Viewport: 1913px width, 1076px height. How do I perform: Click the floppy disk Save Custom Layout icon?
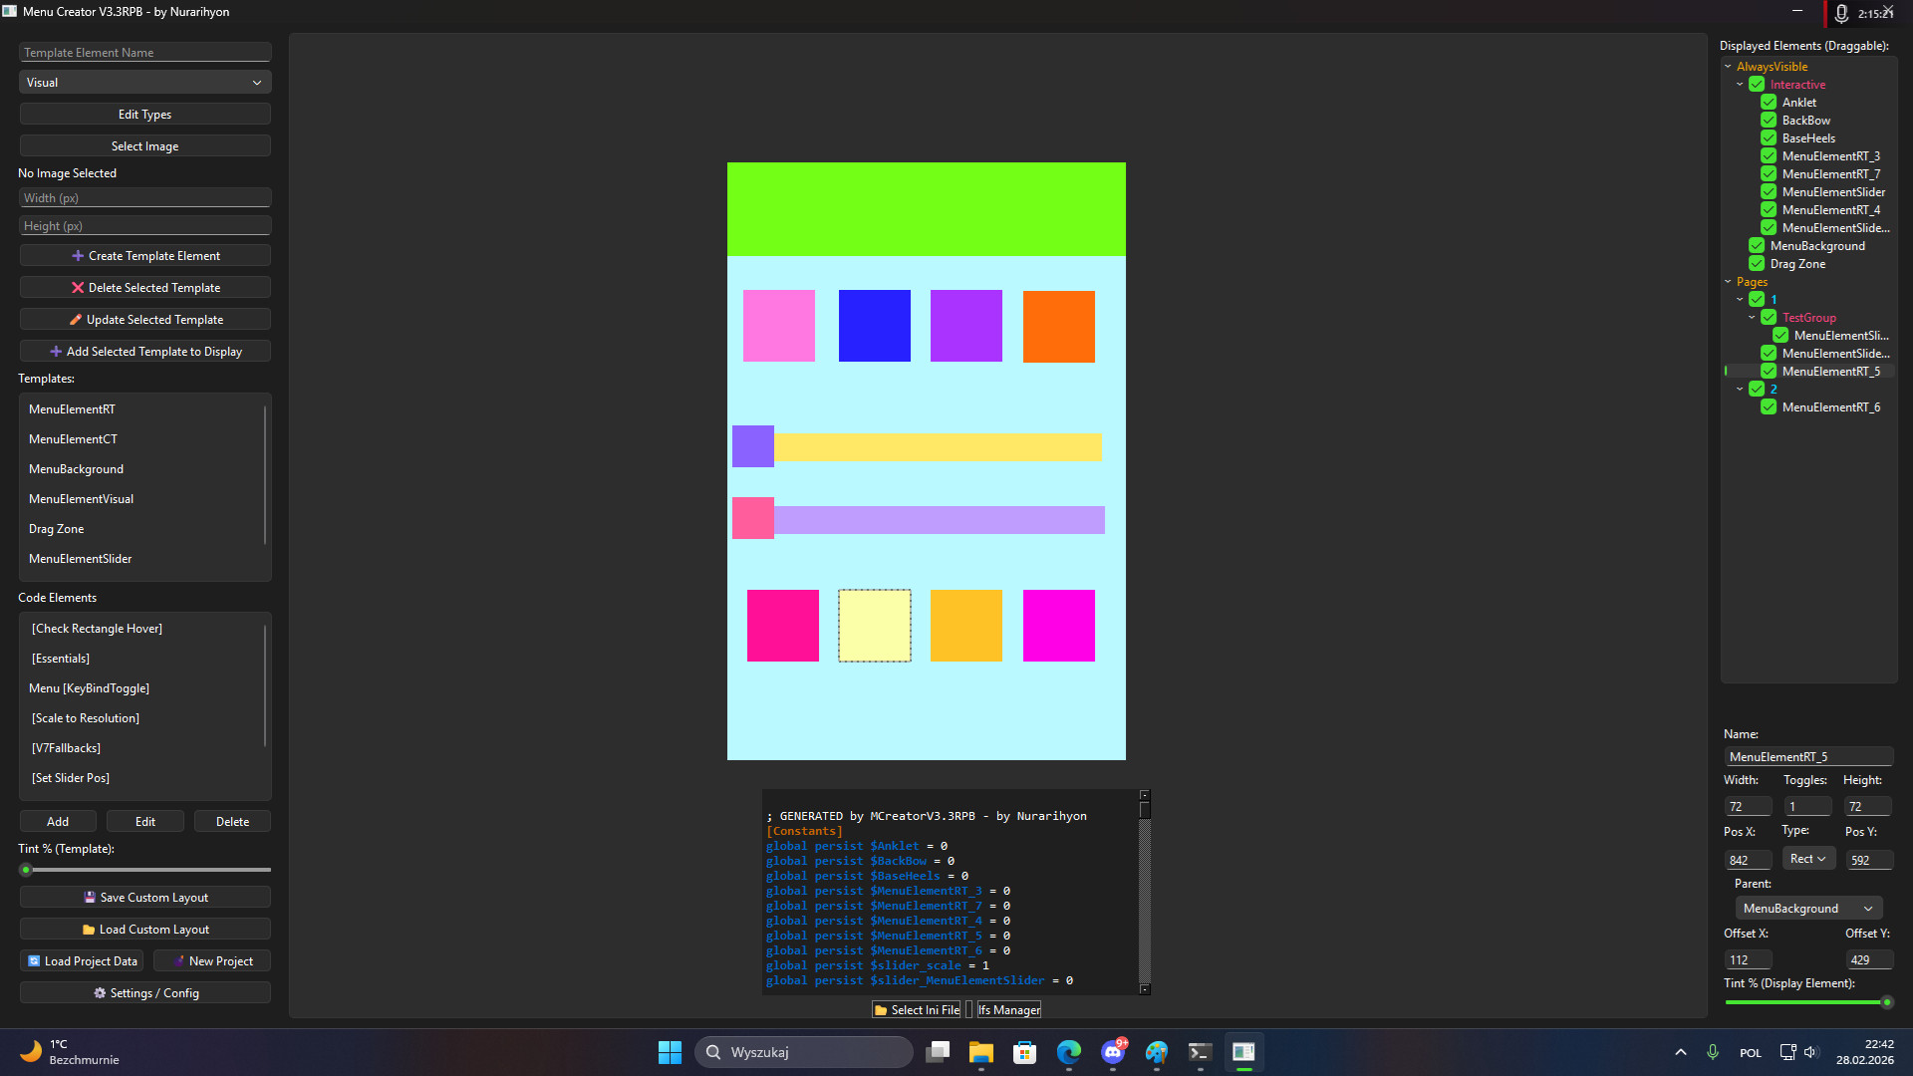(90, 898)
